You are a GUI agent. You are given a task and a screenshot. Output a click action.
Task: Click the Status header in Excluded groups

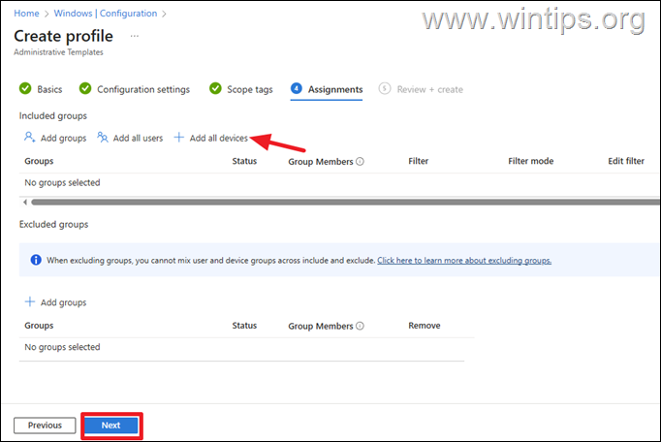[x=244, y=326]
